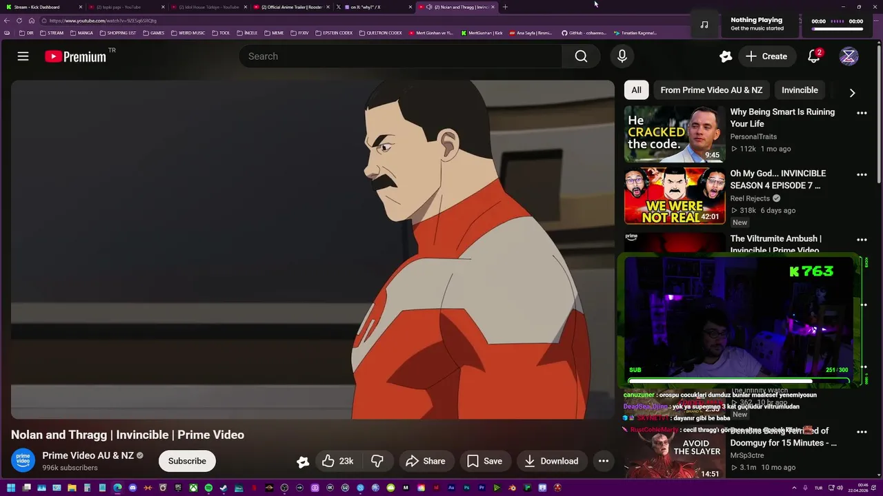Open INVINCIBLE SEASON 4 EPISODE 7 thumbnail
The image size is (883, 496).
(x=675, y=196)
